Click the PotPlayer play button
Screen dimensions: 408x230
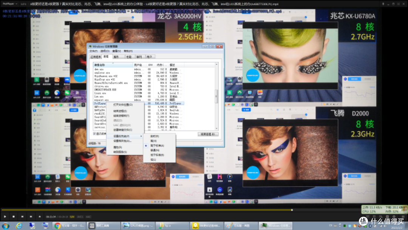pos(5,216)
